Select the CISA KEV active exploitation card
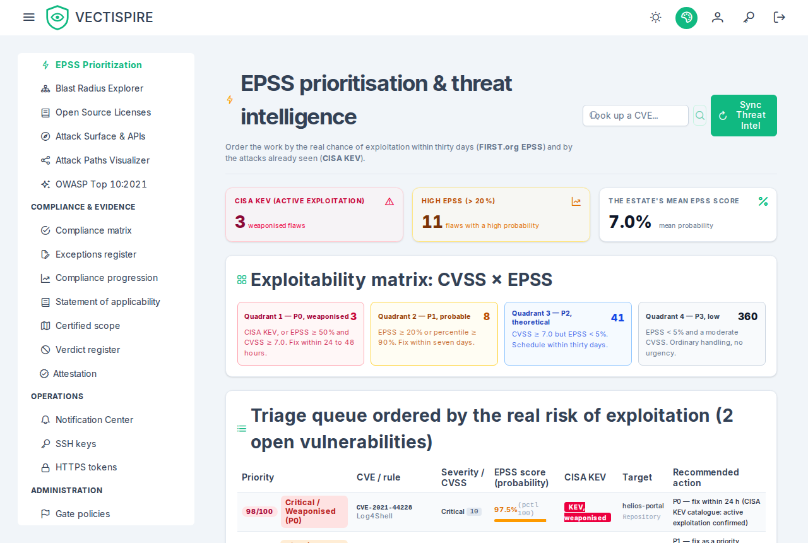Image resolution: width=808 pixels, height=543 pixels. coord(314,215)
